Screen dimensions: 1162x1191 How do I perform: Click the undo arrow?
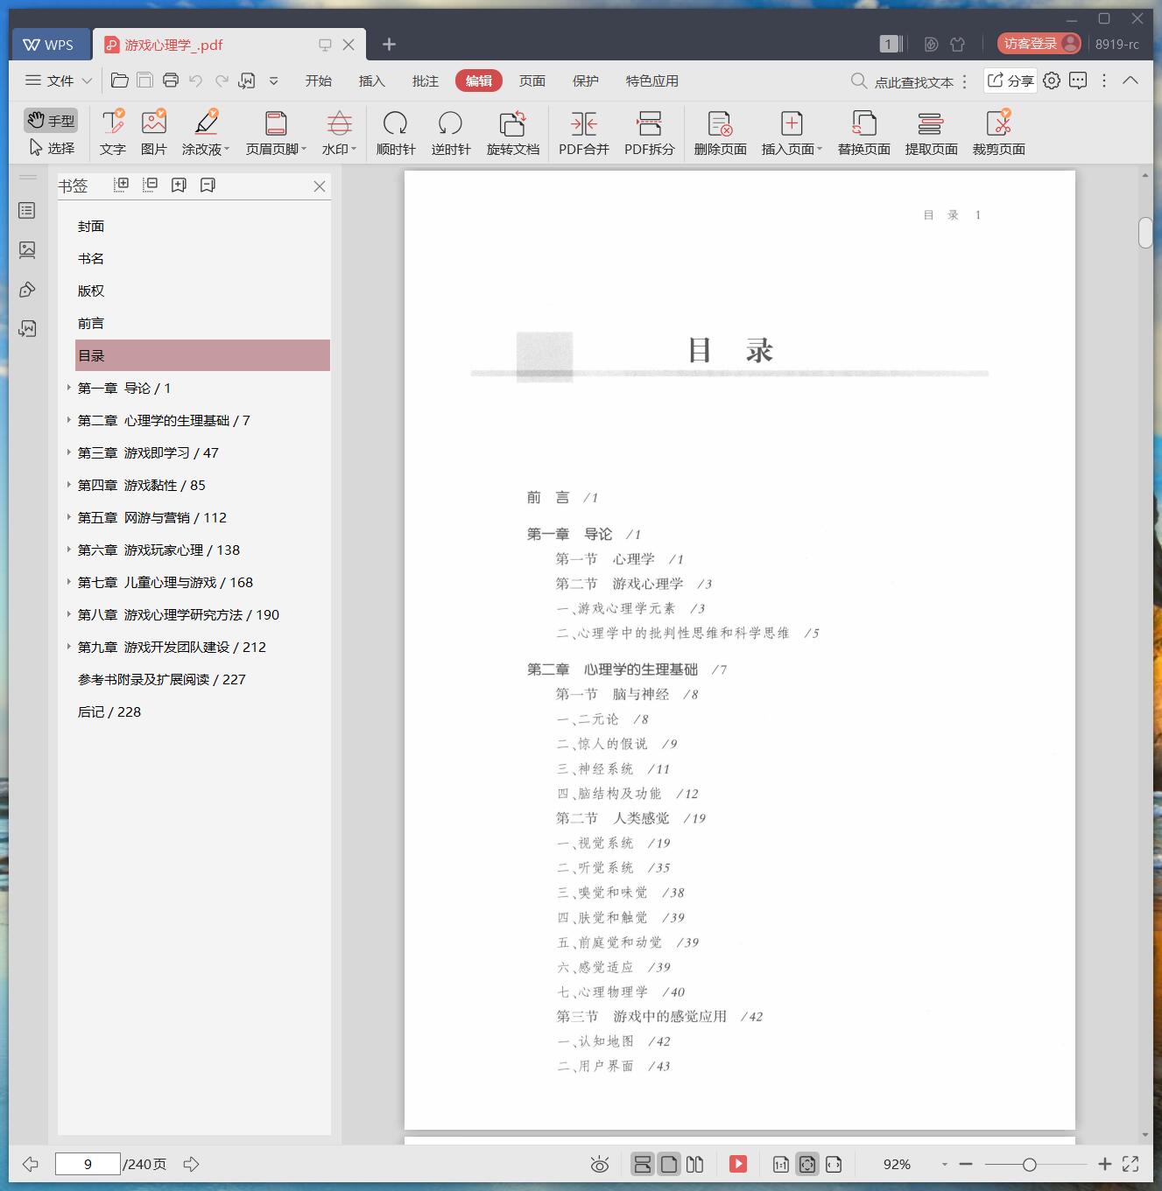point(196,81)
